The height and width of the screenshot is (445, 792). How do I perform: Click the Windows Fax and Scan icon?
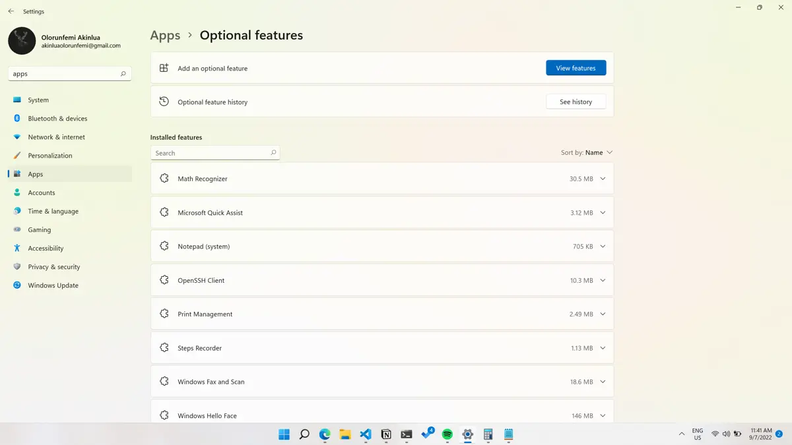164,381
